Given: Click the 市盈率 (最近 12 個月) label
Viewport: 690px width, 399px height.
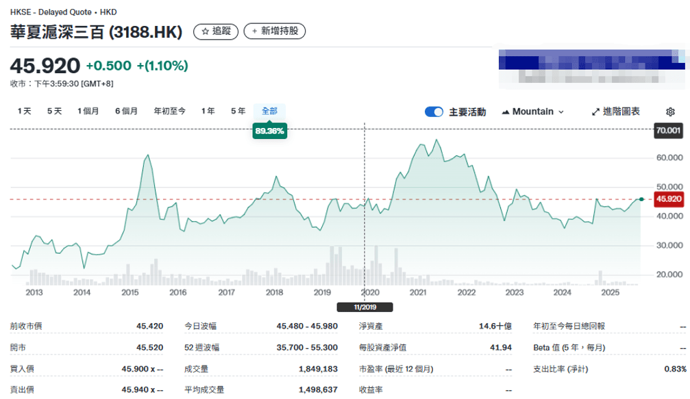Looking at the screenshot, I should tap(396, 369).
